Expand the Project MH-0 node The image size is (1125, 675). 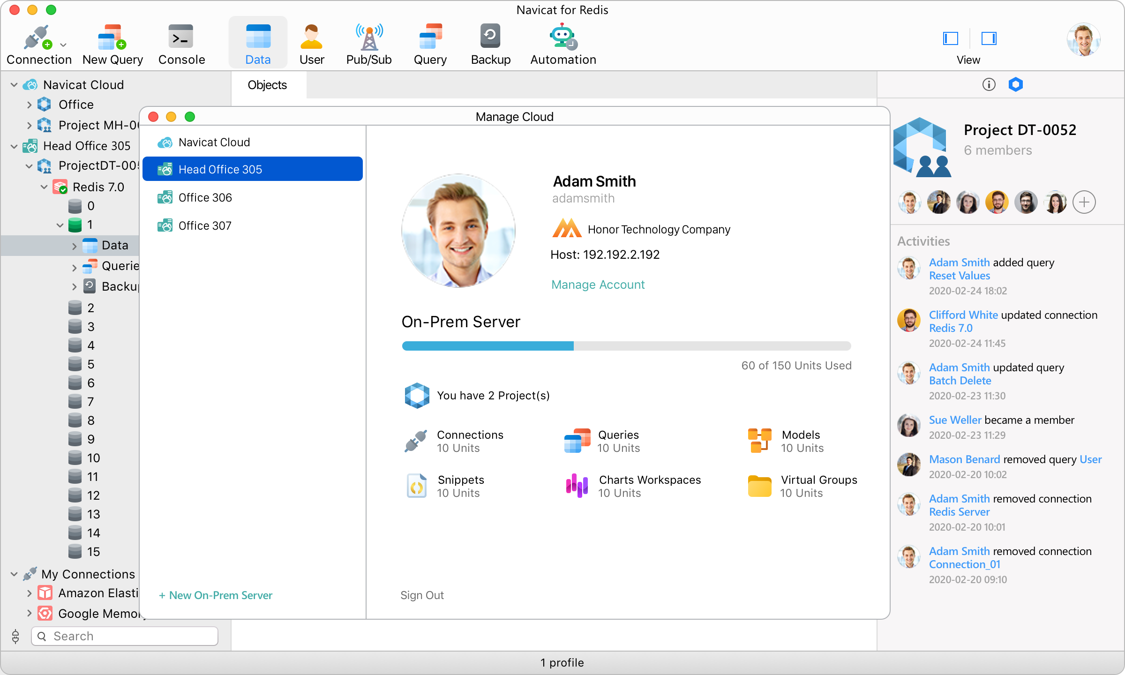point(30,125)
